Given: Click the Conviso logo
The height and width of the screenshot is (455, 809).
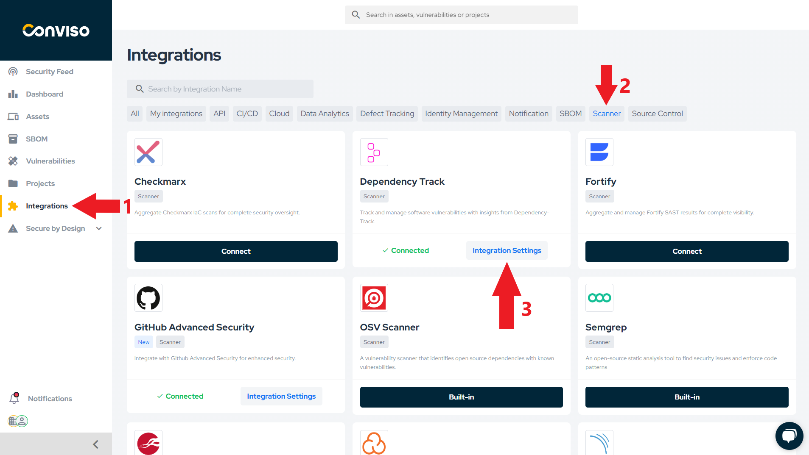Looking at the screenshot, I should point(56,31).
